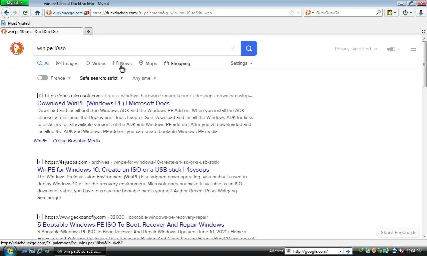Click the Share Feedback button

(398, 232)
